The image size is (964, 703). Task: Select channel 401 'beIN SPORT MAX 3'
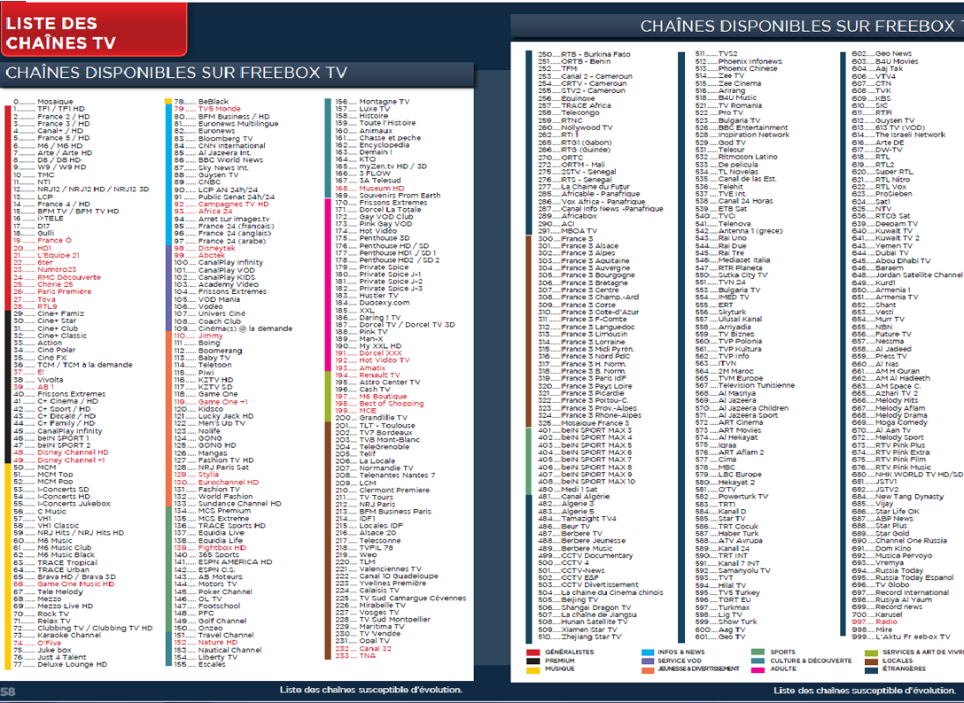click(x=585, y=431)
